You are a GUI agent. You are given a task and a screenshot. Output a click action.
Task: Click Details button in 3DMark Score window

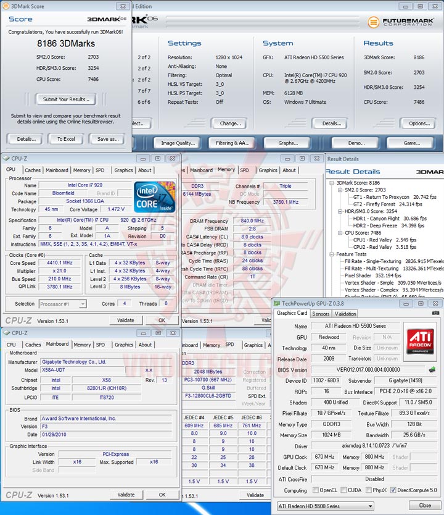pyautogui.click(x=27, y=139)
